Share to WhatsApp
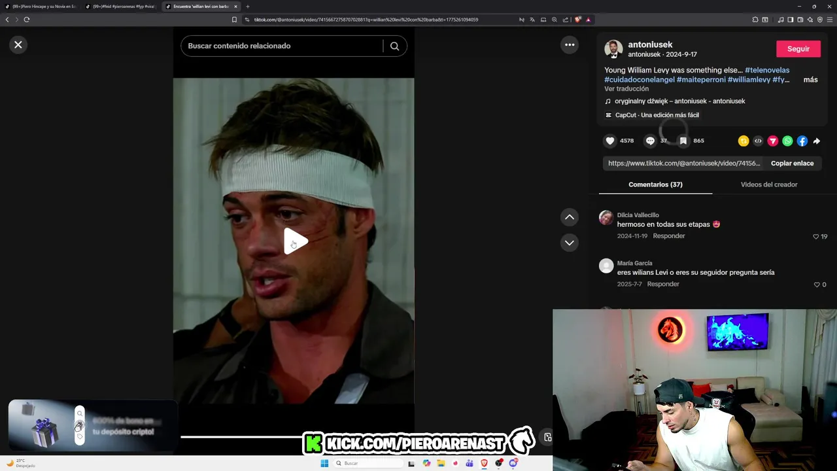Screen dimensions: 837x471 (x=787, y=141)
